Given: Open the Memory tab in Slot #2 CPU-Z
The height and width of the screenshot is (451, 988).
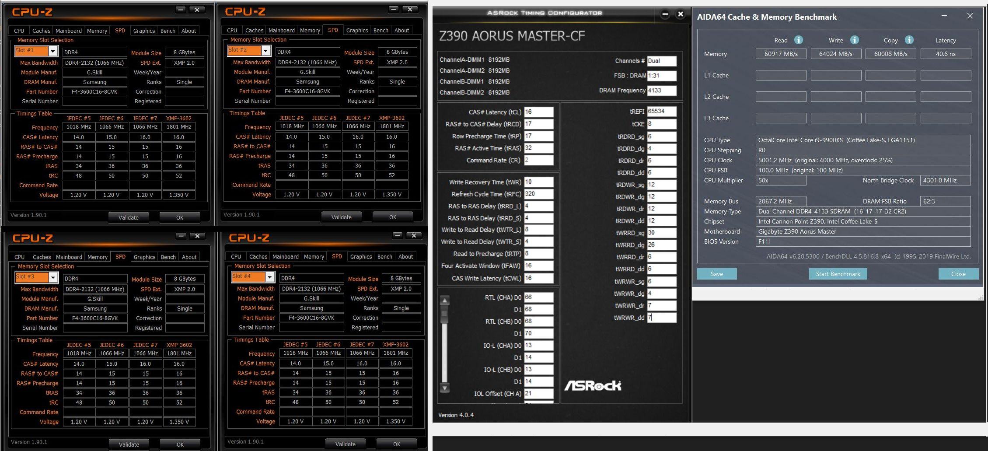Looking at the screenshot, I should coord(310,30).
